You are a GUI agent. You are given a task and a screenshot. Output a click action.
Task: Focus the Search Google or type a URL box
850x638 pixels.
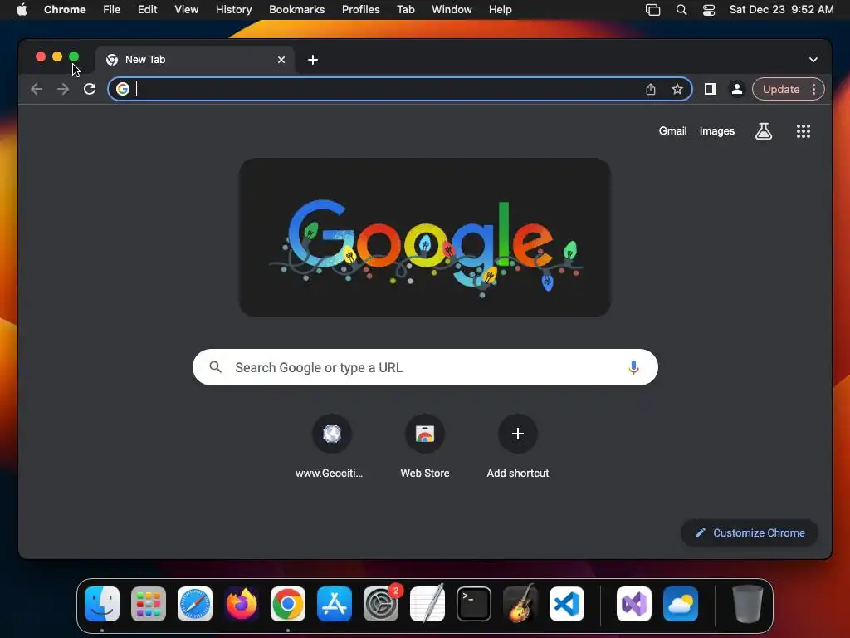[x=425, y=367]
